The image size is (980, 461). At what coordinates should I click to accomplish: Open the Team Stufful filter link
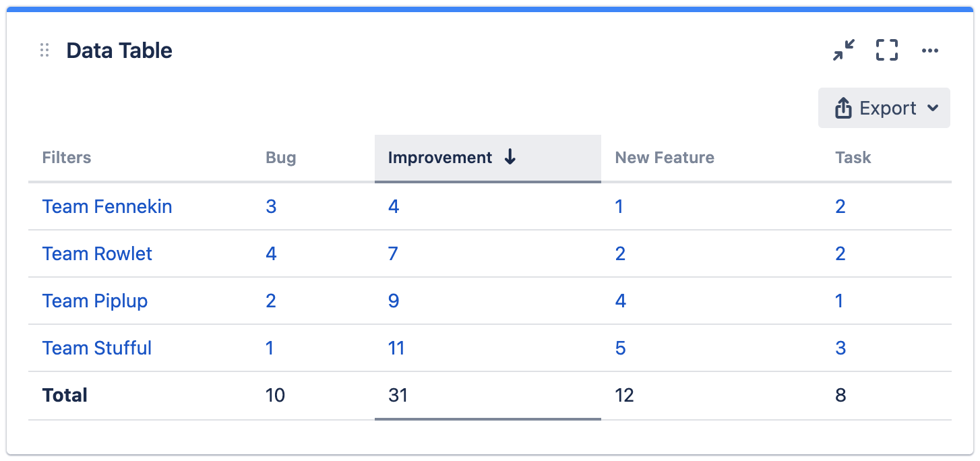(97, 348)
